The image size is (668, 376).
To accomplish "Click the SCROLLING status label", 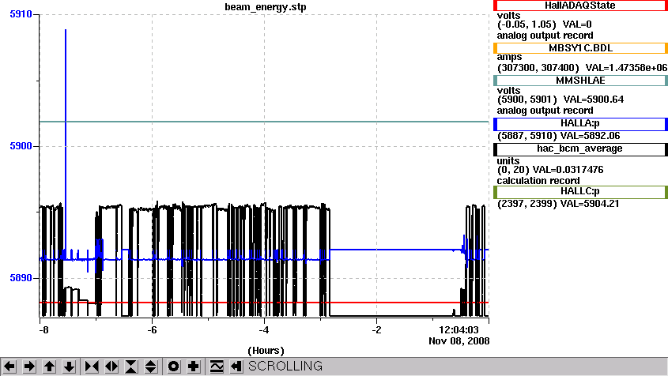I will point(285,367).
